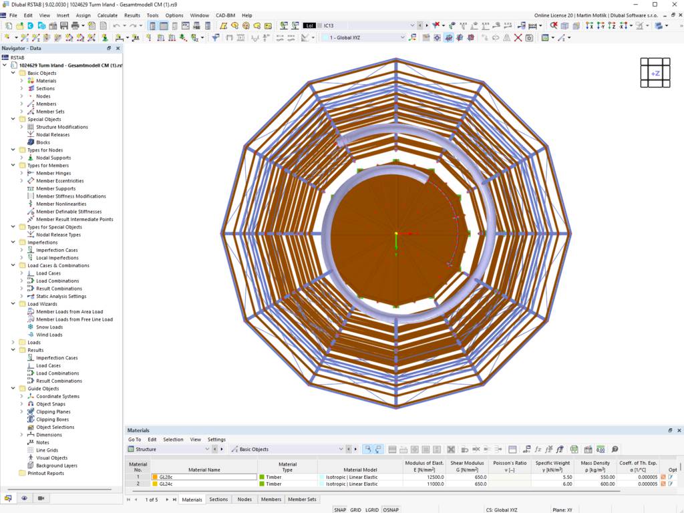The height and width of the screenshot is (513, 684).
Task: Open the 1 - Global XYZ coordinate dropdown
Action: [364, 37]
